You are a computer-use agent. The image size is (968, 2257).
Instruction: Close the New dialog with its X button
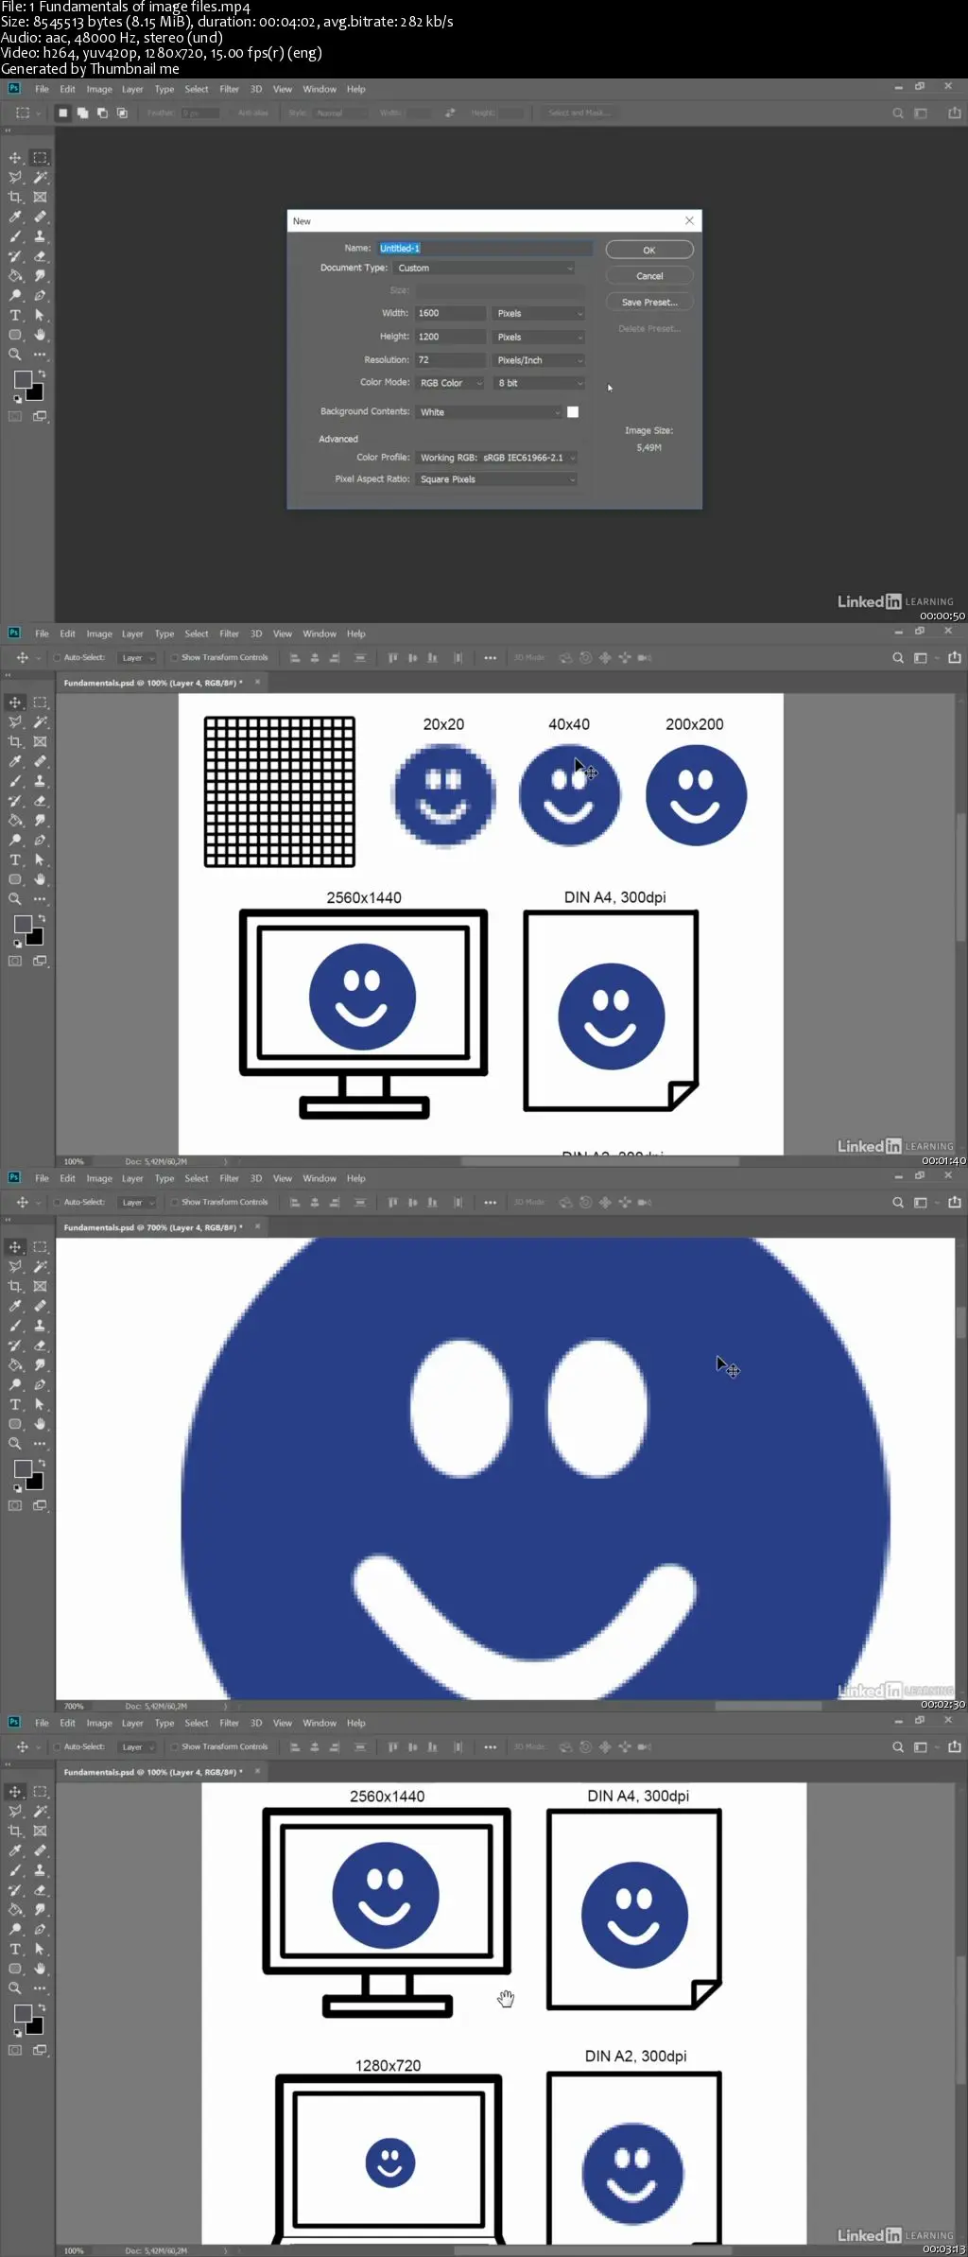coord(689,221)
